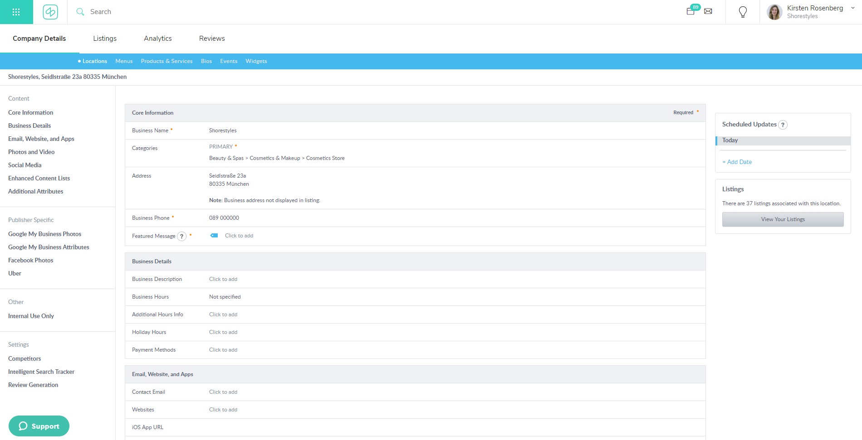Viewport: 862px width, 440px height.
Task: Open Social Media sidebar link
Action: click(24, 165)
